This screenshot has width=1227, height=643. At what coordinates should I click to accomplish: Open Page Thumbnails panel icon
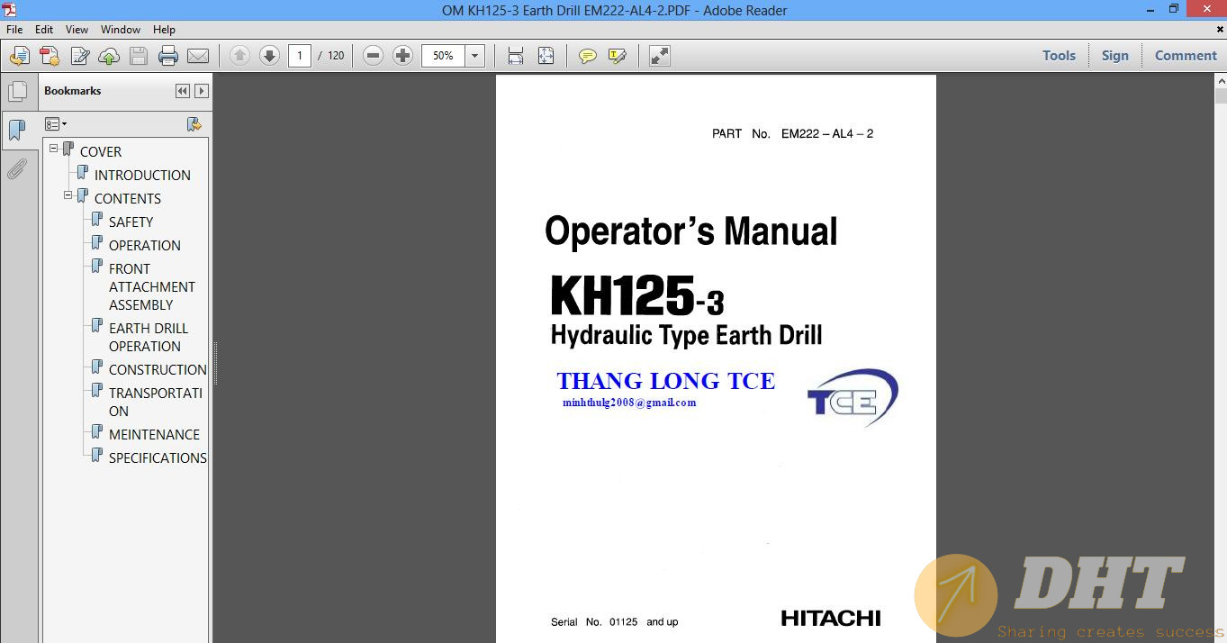pos(17,92)
